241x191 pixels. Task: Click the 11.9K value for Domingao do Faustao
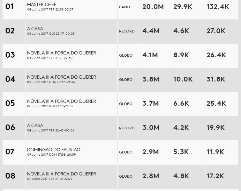[x=215, y=152]
